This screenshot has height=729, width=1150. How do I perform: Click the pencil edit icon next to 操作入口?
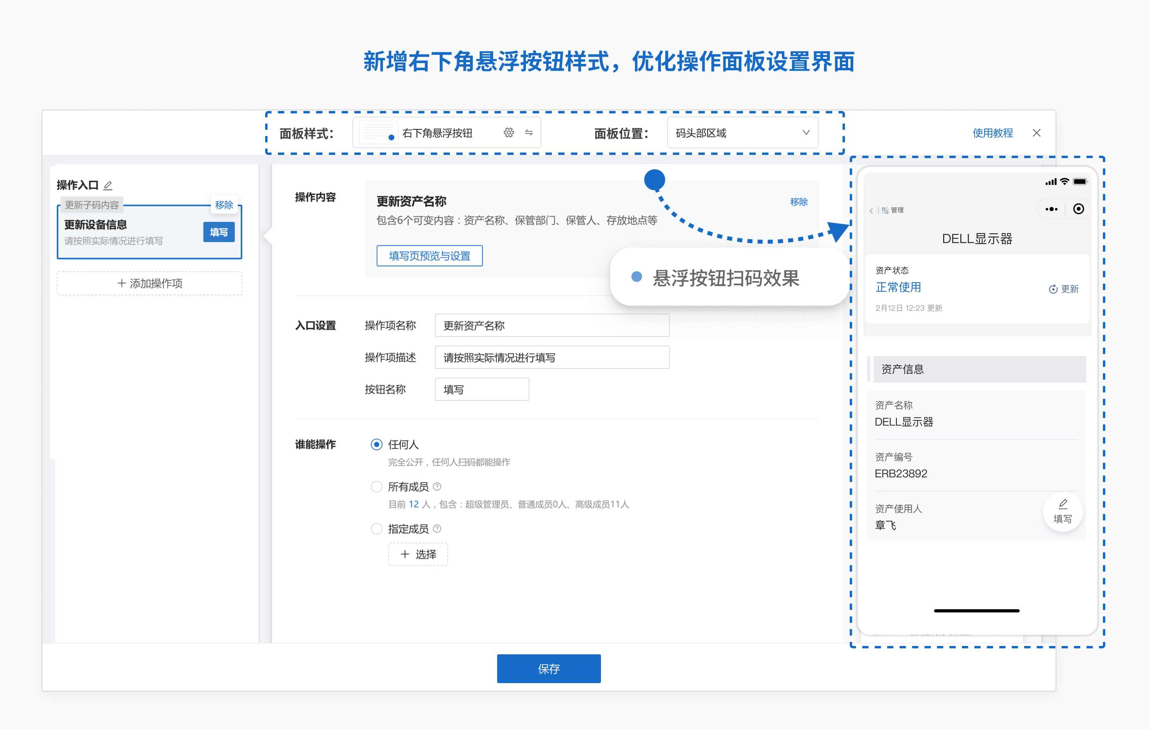click(x=108, y=185)
